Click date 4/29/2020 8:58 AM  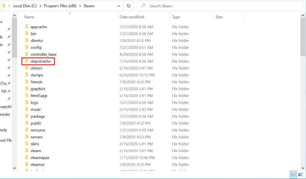click(136, 54)
